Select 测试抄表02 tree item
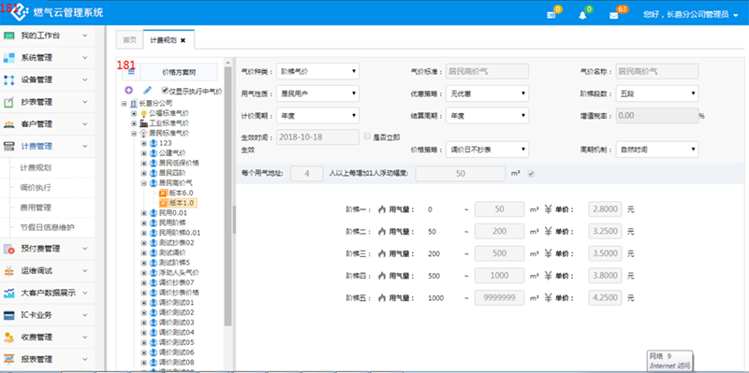 coord(176,243)
